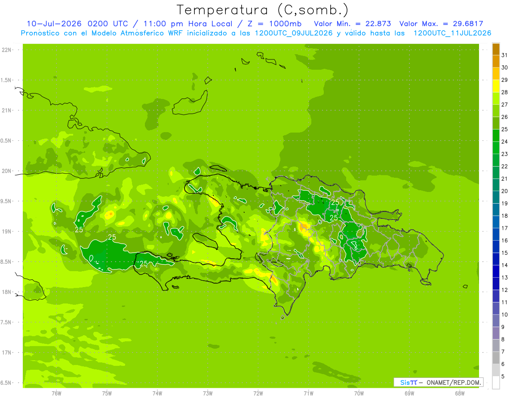The width and height of the screenshot is (516, 399).
Task: Click the 'Z = 1000mb' level label
Action: click(x=275, y=24)
